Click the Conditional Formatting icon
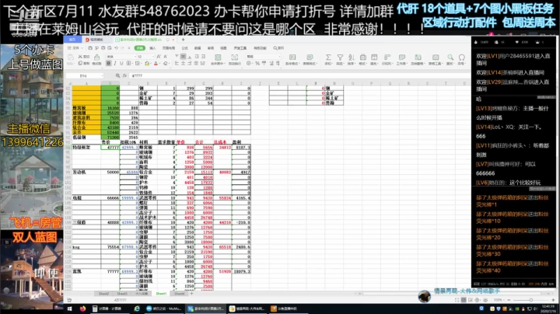This screenshot has height=314, width=560. coord(292,58)
